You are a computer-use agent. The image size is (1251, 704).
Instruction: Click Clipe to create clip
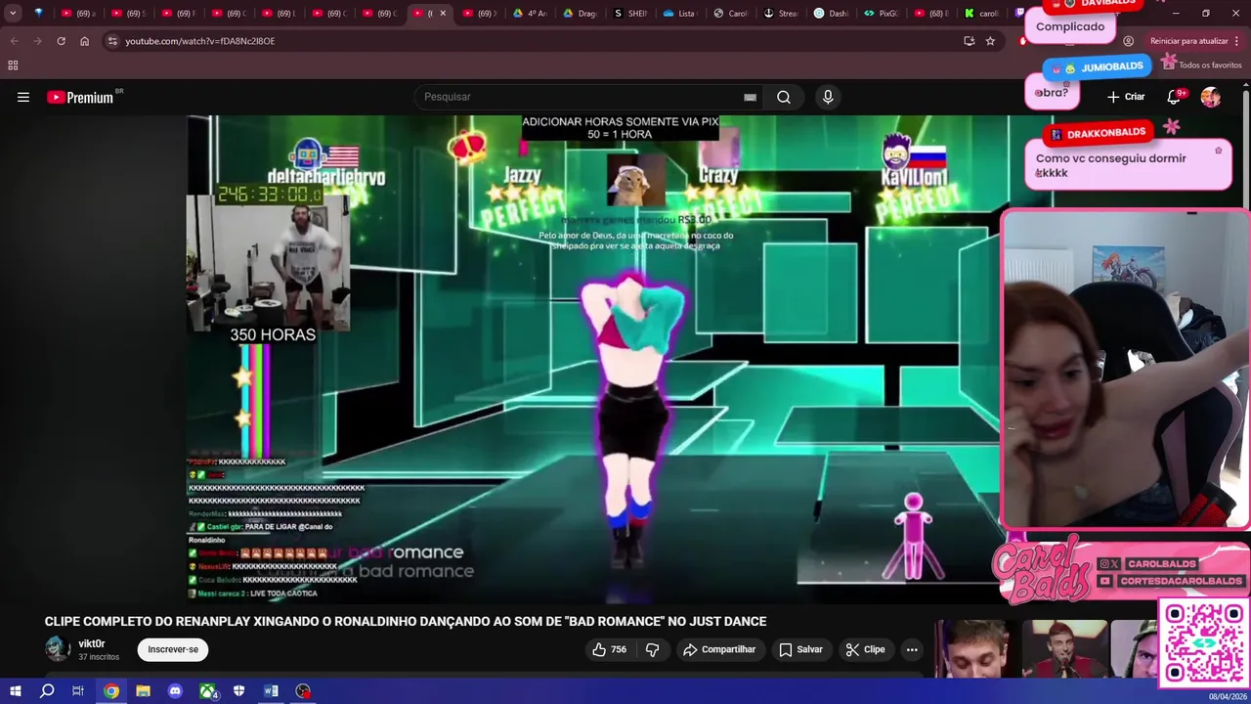(x=865, y=649)
